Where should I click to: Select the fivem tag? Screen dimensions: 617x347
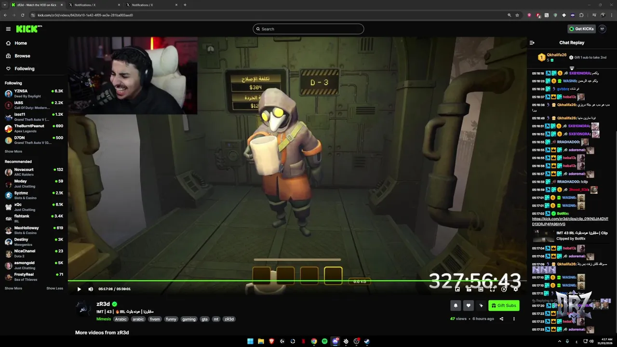tap(155, 319)
